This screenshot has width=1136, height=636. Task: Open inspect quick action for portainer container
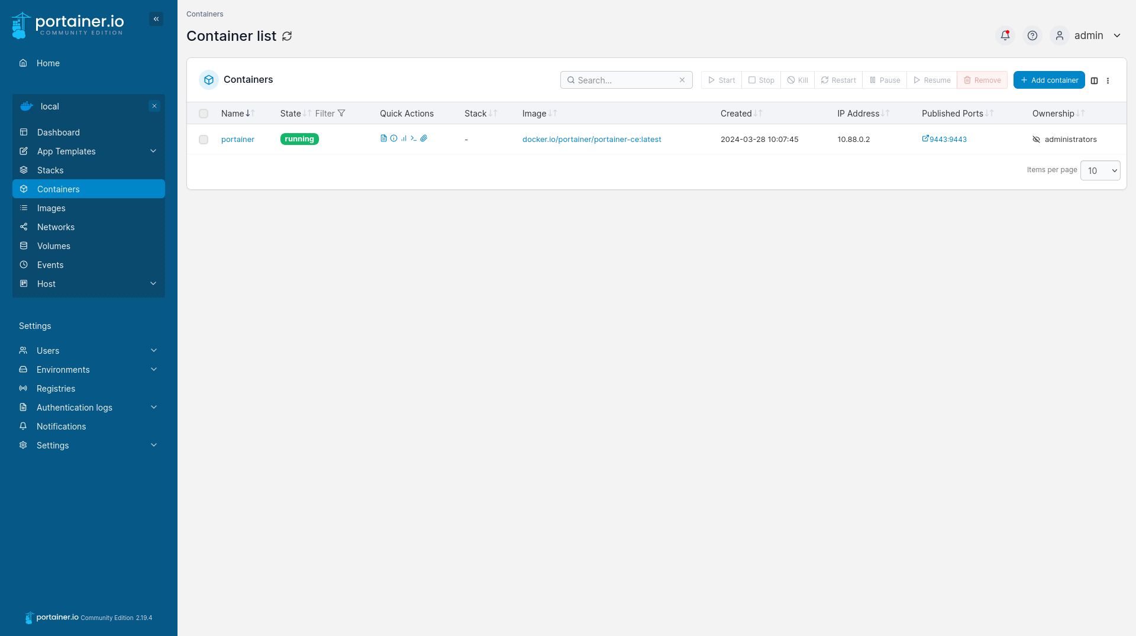(x=393, y=138)
